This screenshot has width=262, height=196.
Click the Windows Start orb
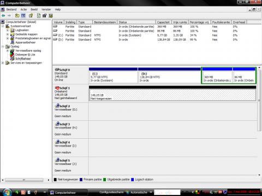coord(7,192)
